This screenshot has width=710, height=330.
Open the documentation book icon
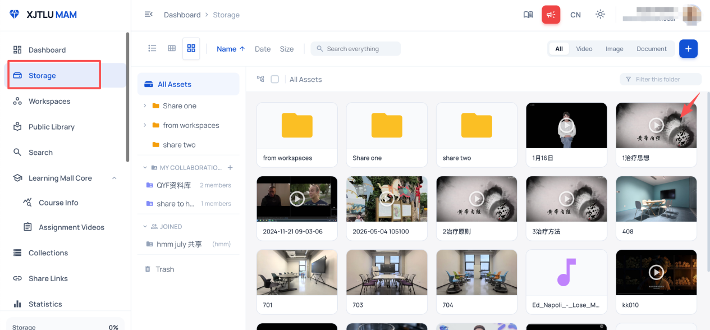528,15
